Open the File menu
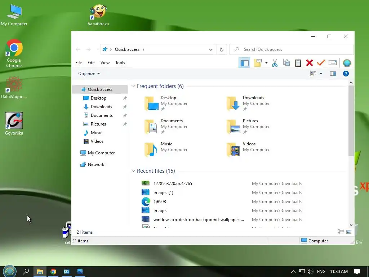 coord(79,63)
